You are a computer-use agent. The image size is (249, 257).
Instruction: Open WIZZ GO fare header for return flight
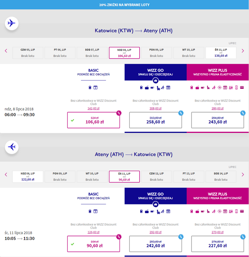pyautogui.click(x=155, y=196)
